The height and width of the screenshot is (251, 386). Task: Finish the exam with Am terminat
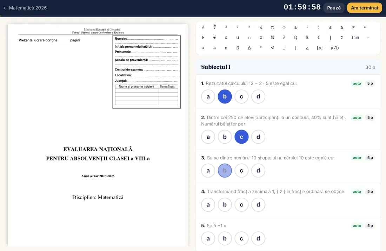pos(365,8)
